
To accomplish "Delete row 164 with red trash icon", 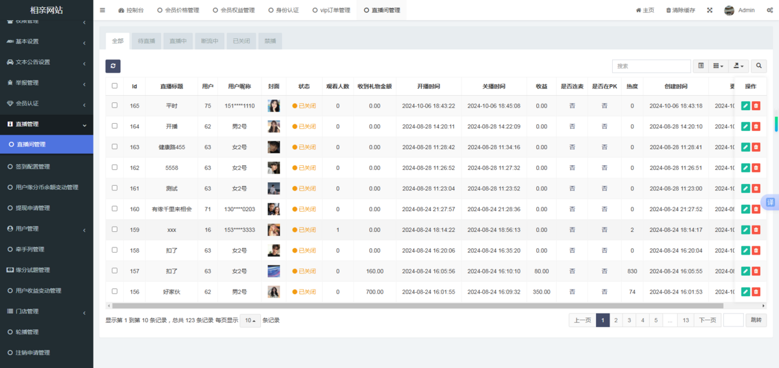I will pos(756,126).
